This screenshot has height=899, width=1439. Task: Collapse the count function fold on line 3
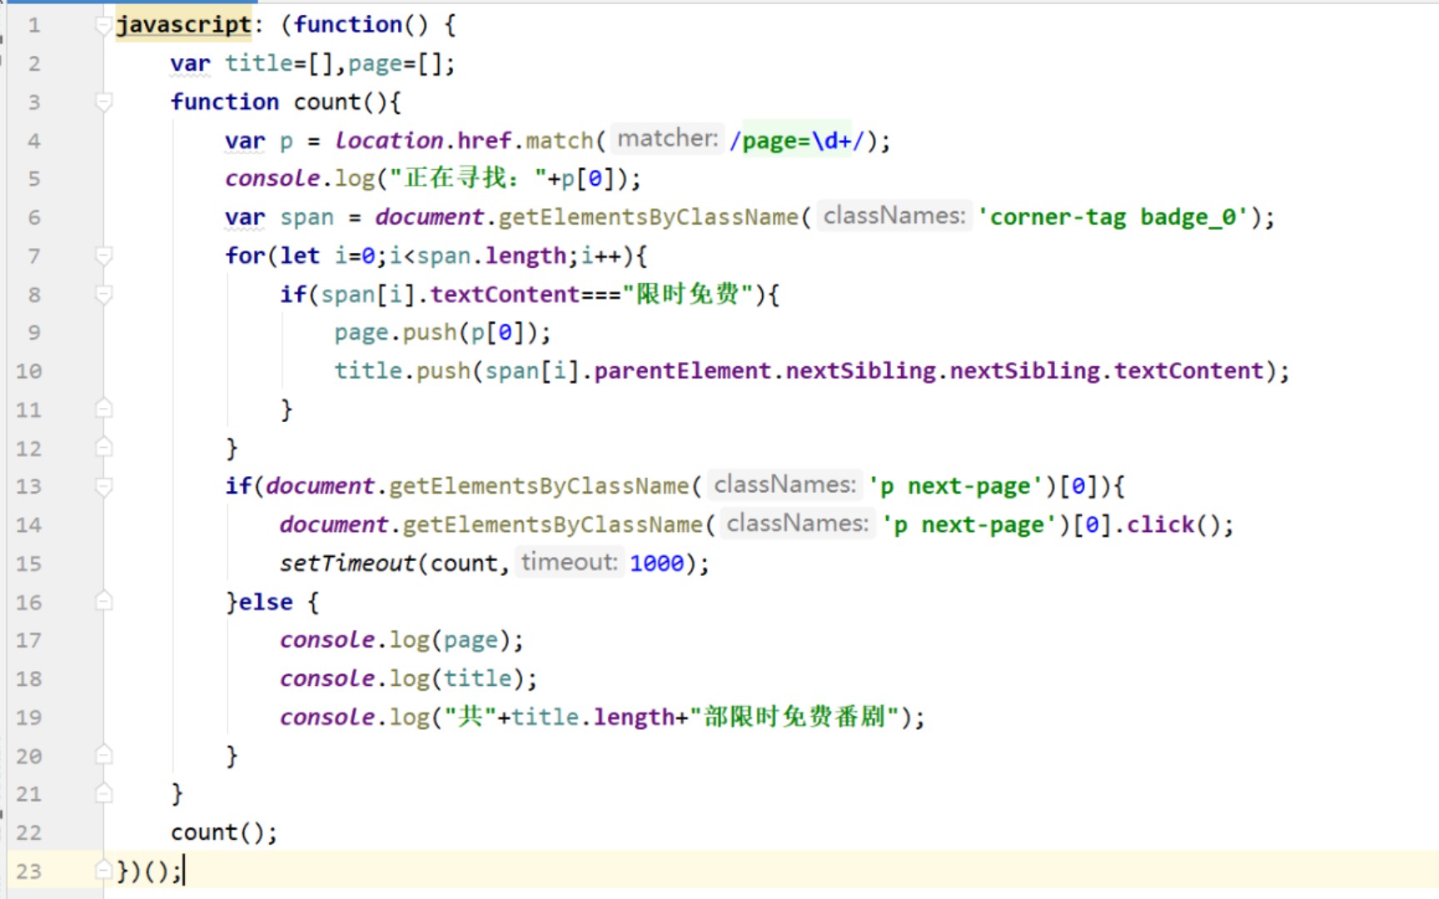(104, 102)
